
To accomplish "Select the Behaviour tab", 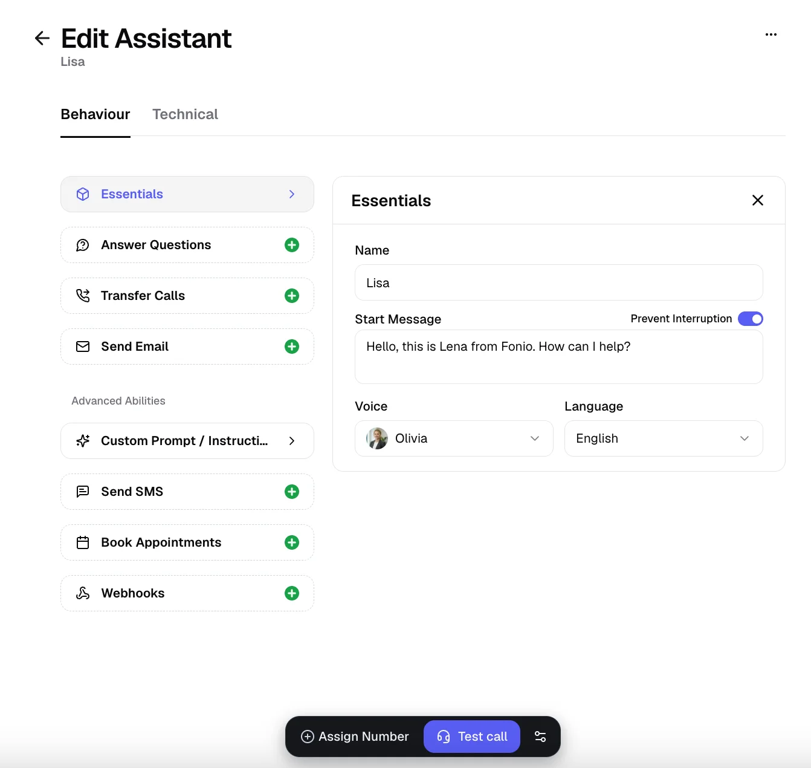I will click(x=95, y=114).
